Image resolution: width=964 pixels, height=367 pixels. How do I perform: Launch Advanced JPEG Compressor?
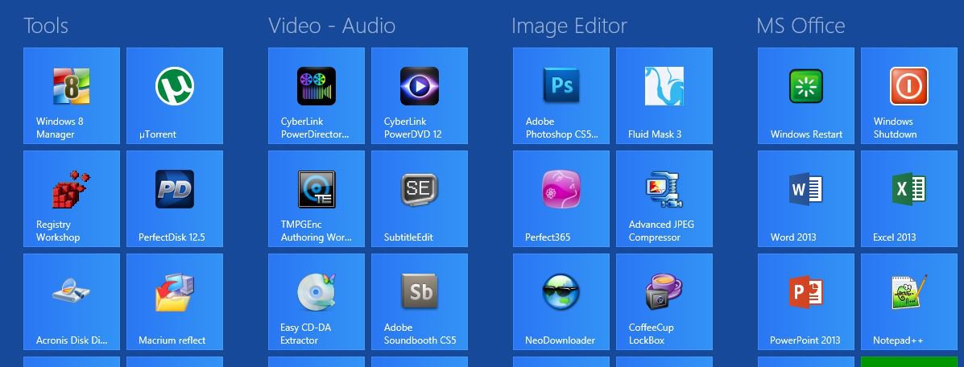coord(664,199)
